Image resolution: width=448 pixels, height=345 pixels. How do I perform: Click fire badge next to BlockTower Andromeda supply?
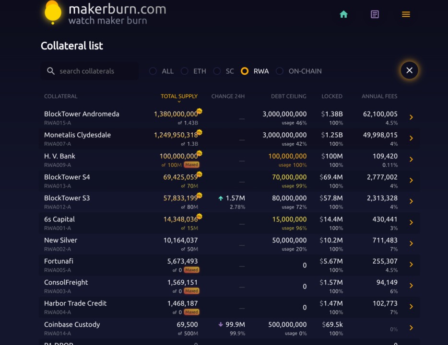199,111
